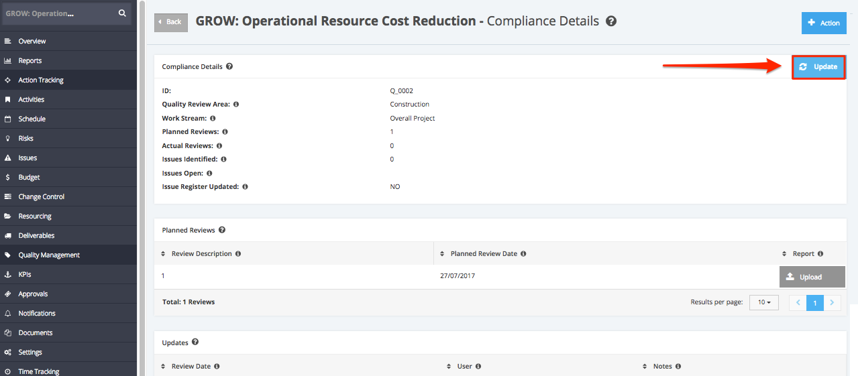The width and height of the screenshot is (858, 376).
Task: Click the search magnifier icon in sidebar
Action: (x=122, y=13)
